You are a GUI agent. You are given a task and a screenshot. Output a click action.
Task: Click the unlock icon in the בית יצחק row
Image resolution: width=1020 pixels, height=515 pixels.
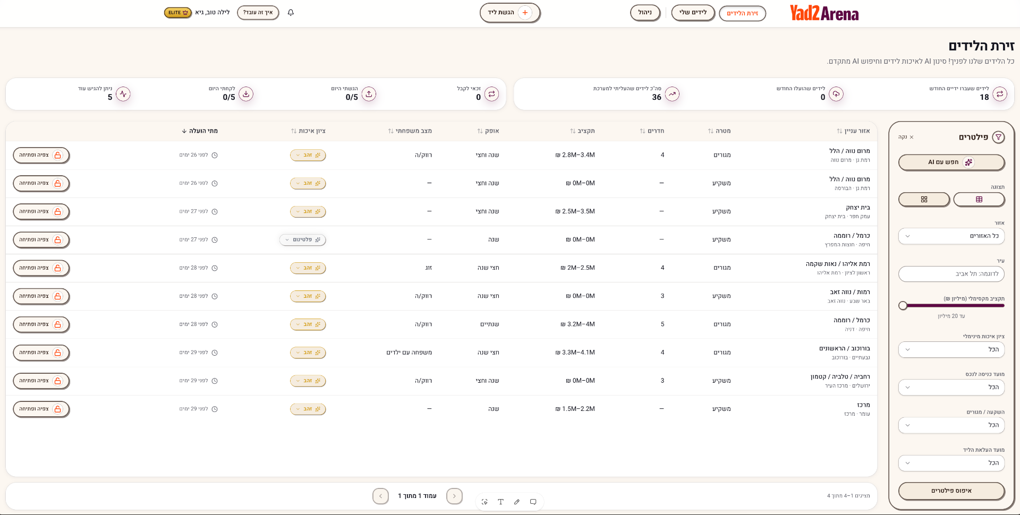point(58,211)
